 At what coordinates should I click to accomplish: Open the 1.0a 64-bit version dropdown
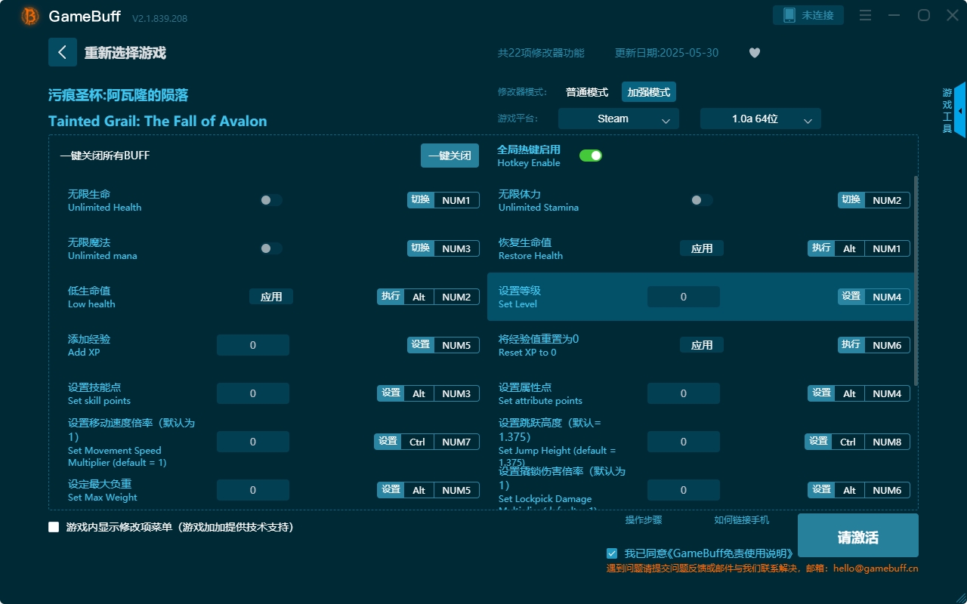click(760, 119)
